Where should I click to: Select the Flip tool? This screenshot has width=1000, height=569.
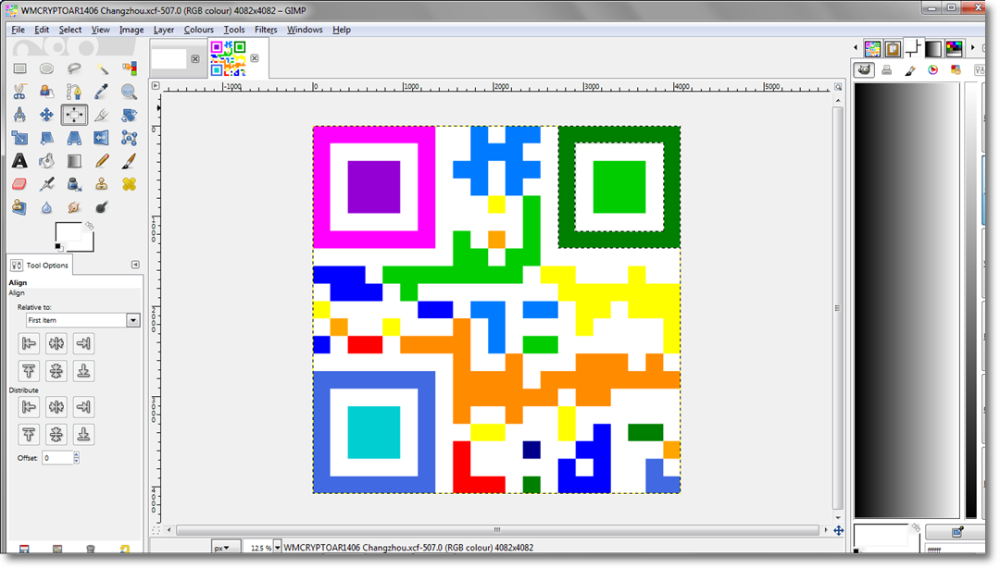click(x=102, y=138)
